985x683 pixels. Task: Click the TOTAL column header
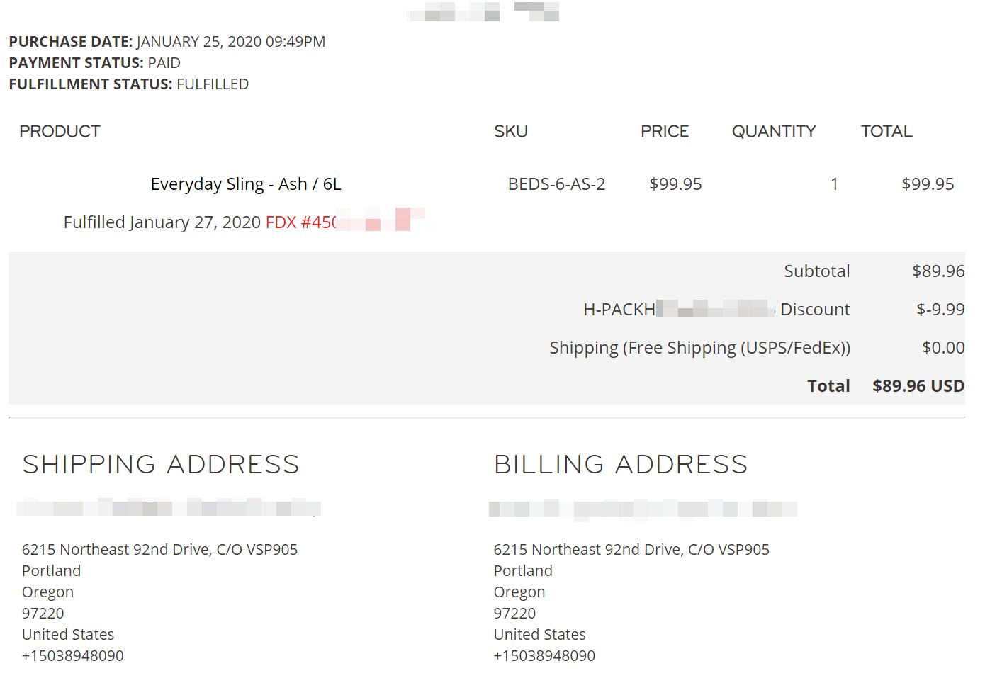(886, 131)
